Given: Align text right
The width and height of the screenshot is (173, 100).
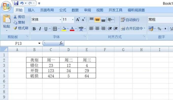Looking at the screenshot, I should [x=103, y=28].
